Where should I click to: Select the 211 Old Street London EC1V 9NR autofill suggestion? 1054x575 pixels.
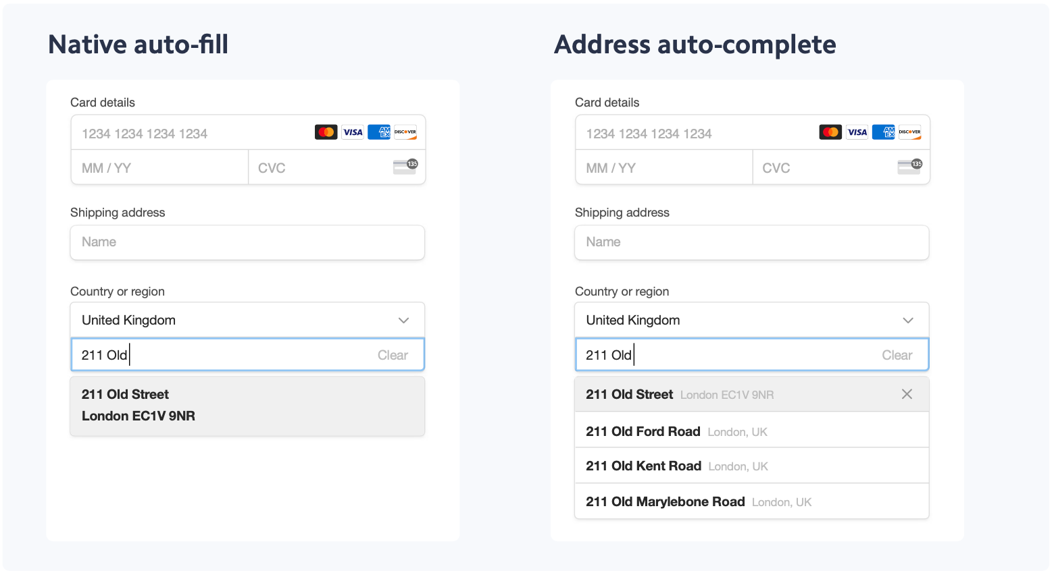pyautogui.click(x=247, y=405)
